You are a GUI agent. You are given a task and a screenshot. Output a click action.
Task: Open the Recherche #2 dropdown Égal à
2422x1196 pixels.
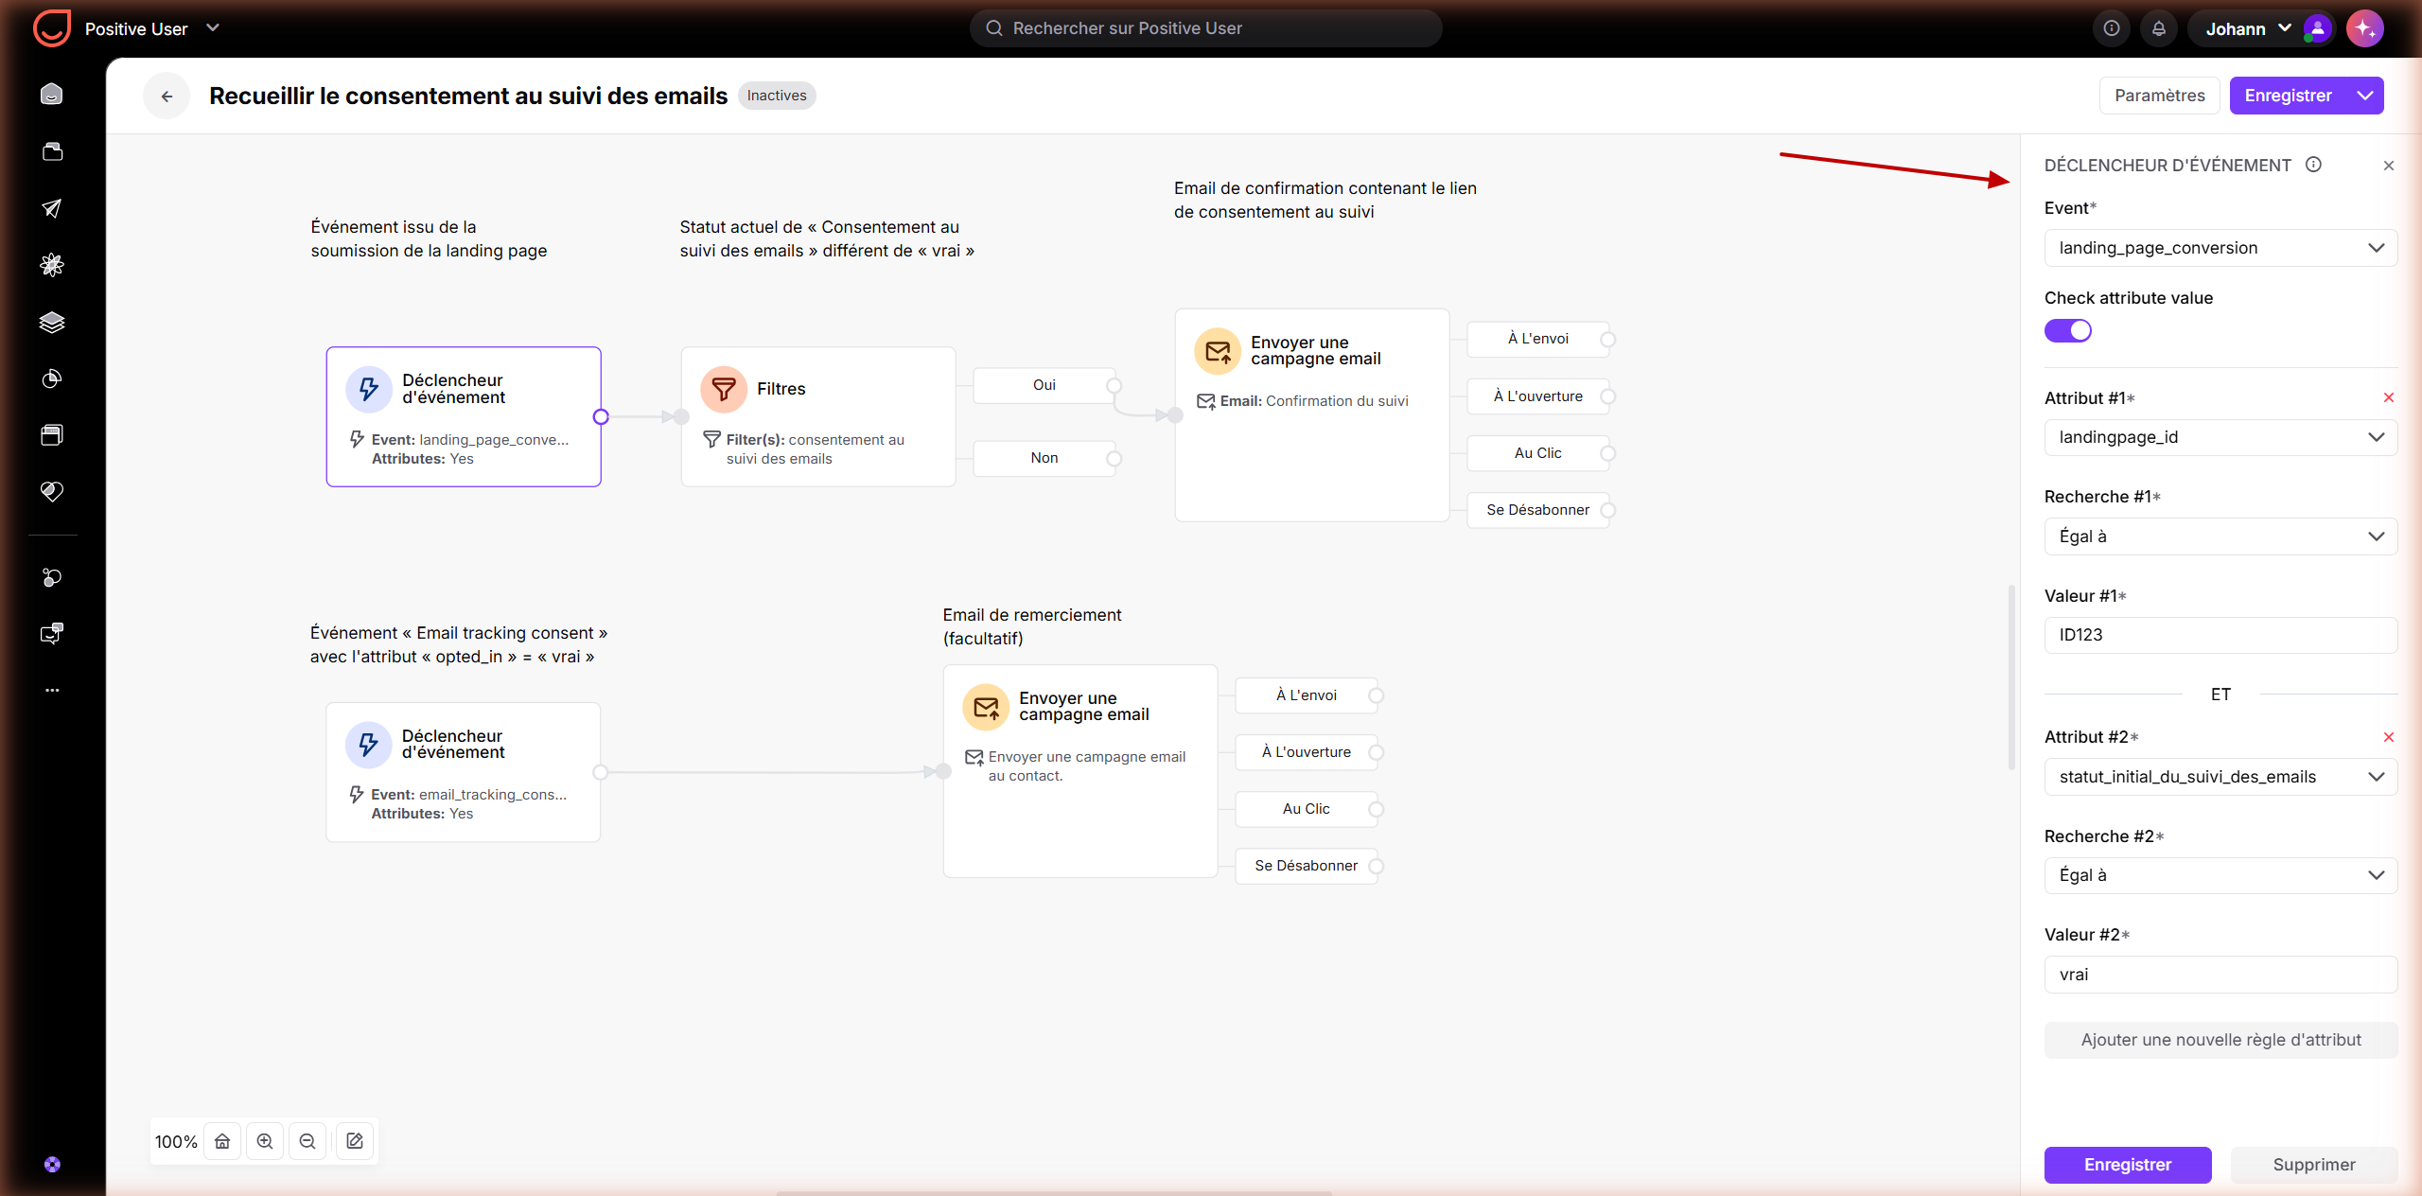[x=2220, y=875]
